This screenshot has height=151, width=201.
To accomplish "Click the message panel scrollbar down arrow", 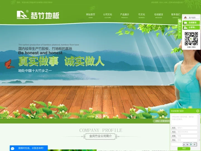I will pyautogui.click(x=199, y=140).
